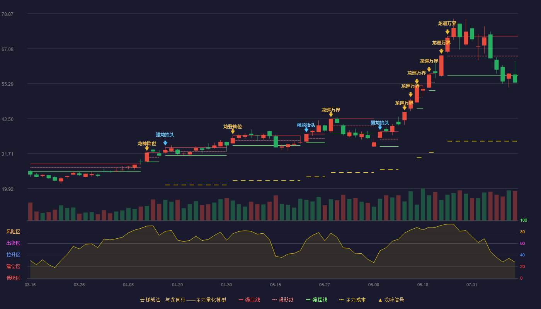
Task: Click the 风险区 zone label
Action: [13, 232]
